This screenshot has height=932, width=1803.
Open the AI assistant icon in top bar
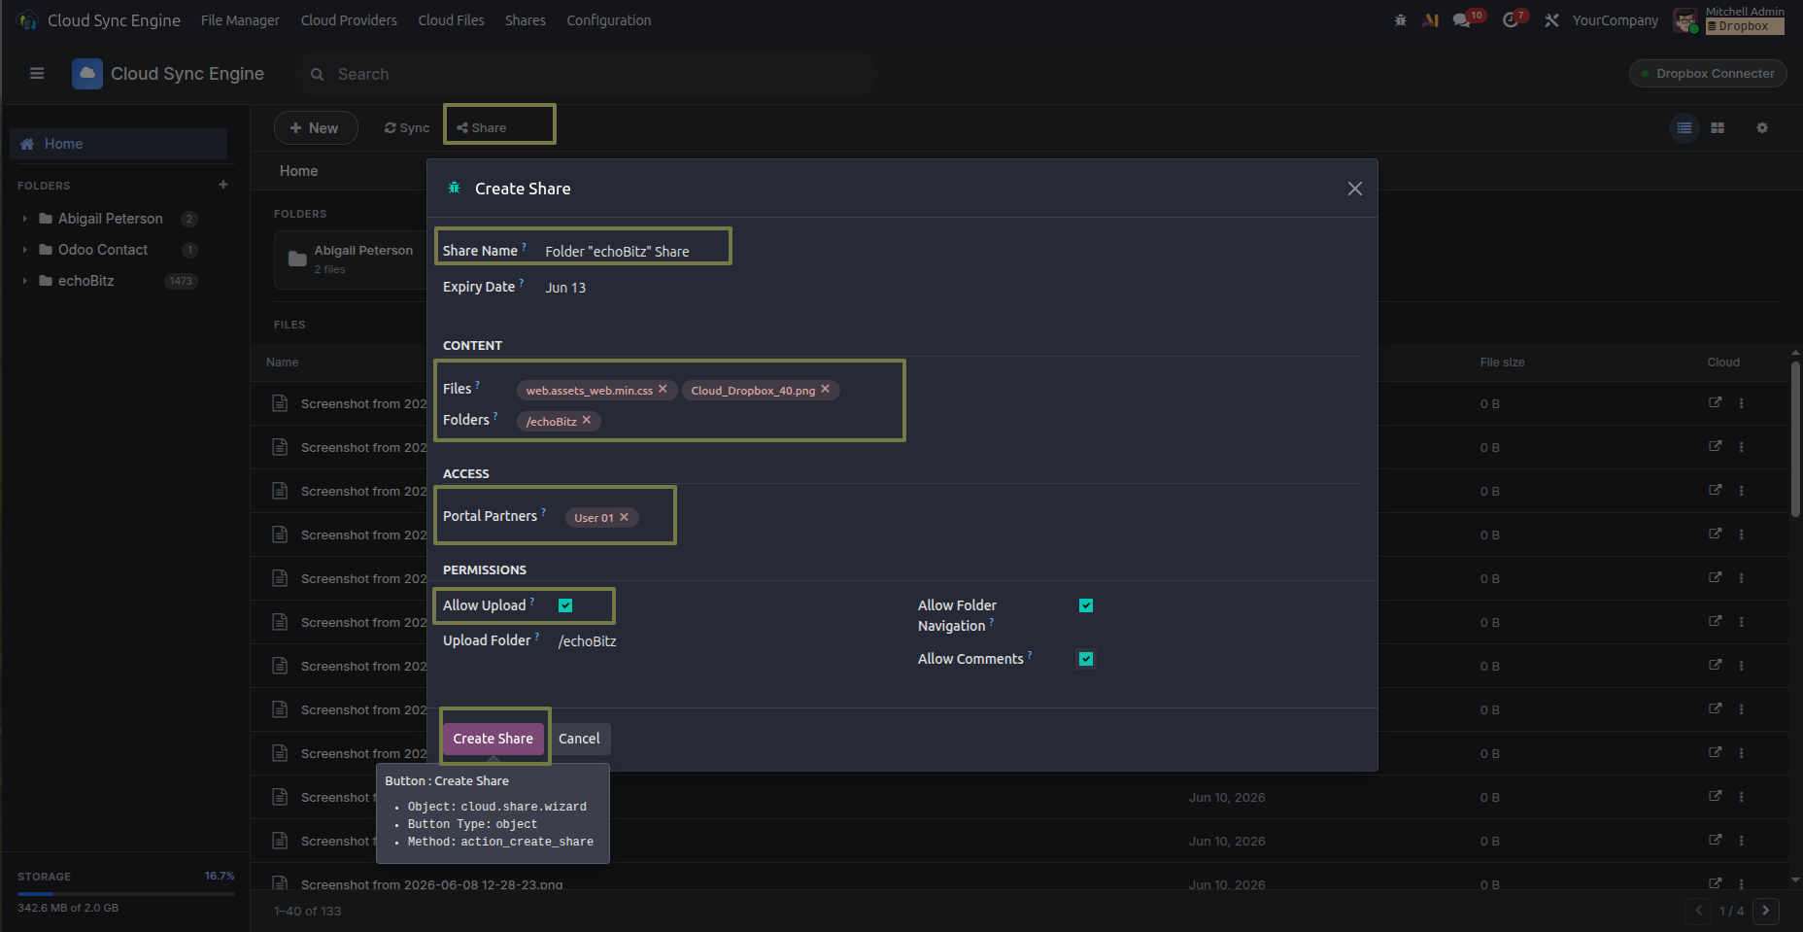click(1430, 20)
